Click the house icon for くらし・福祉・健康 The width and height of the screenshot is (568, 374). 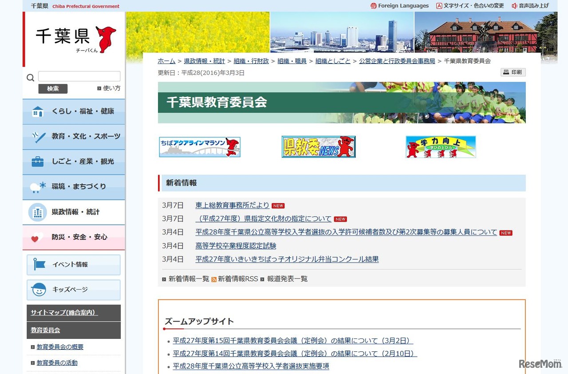click(37, 111)
